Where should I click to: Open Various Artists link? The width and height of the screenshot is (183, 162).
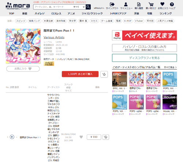54,37
